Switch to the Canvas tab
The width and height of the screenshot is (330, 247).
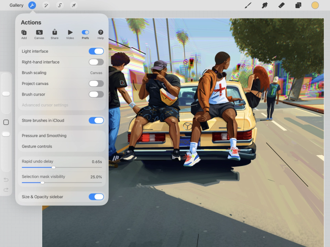click(x=39, y=35)
